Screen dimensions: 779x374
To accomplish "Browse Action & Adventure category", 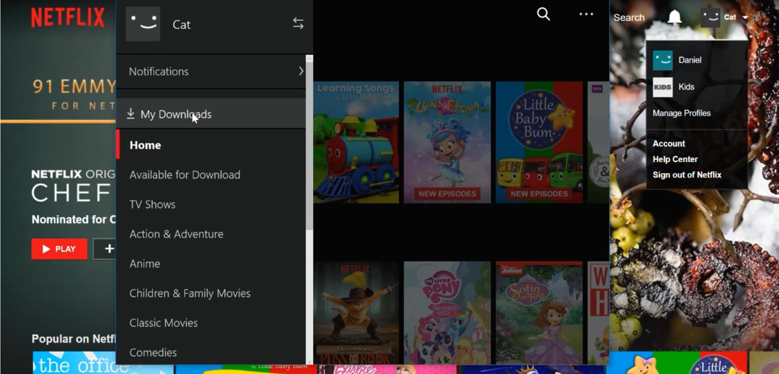I will pos(176,234).
